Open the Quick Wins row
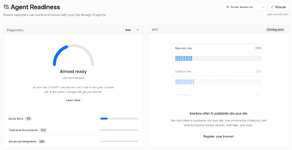This screenshot has height=150, width=292. (x=73, y=119)
